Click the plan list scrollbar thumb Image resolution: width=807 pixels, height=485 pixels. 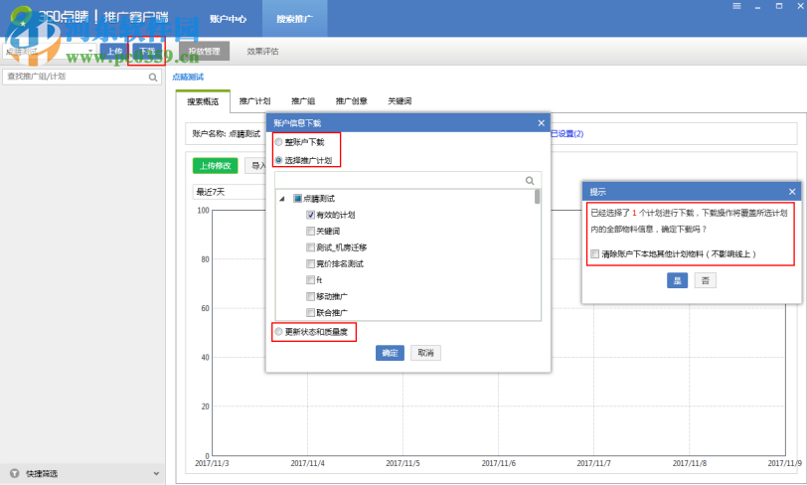pos(538,197)
